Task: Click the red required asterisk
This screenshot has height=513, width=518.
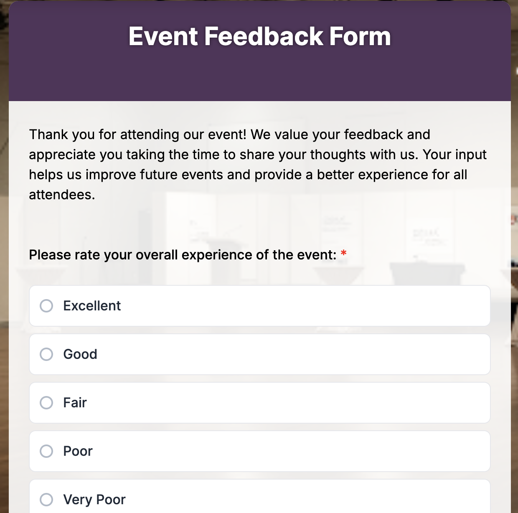Action: (343, 253)
